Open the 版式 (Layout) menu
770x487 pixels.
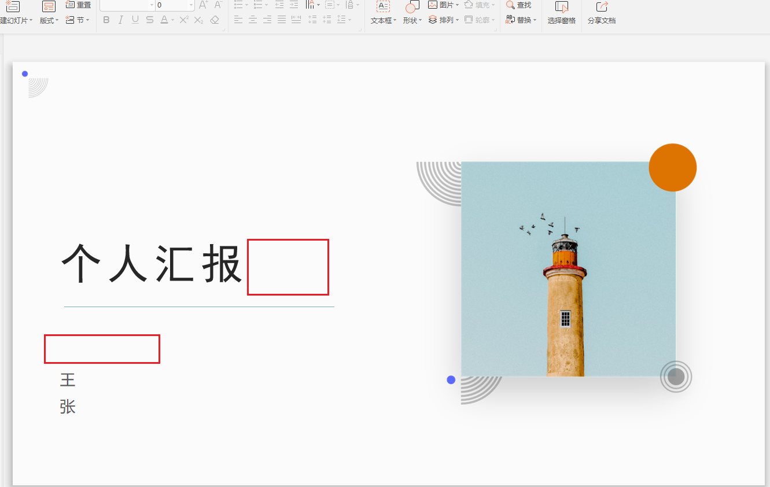[49, 19]
